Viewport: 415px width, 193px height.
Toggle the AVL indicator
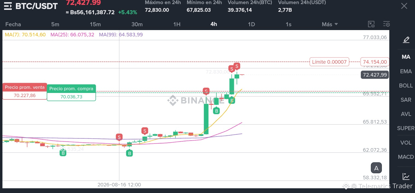(406, 114)
